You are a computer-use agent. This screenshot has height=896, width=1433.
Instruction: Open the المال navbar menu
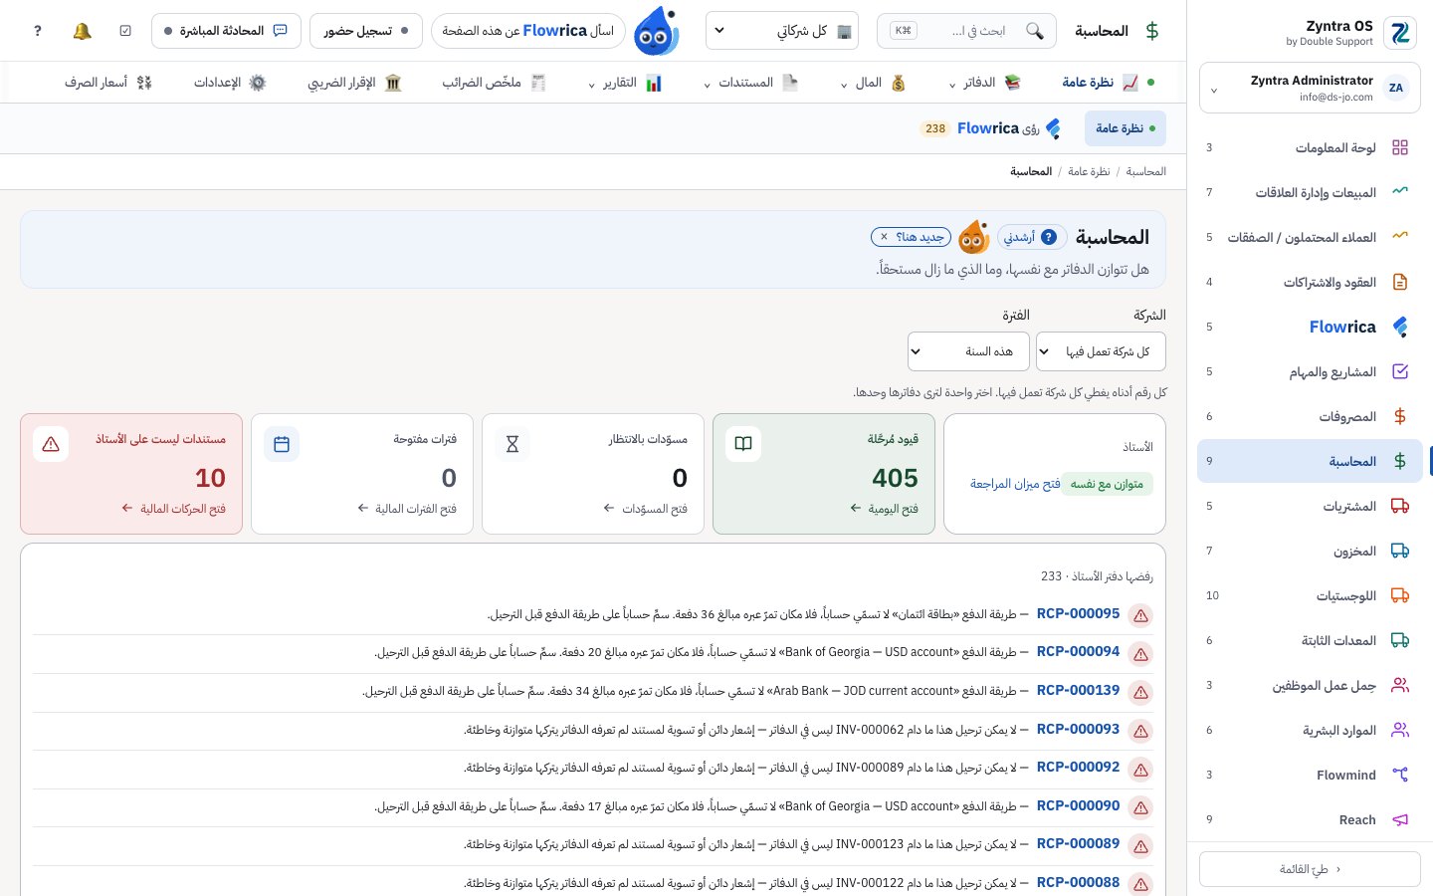point(873,83)
